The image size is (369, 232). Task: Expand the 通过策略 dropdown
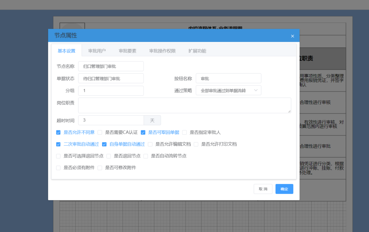coord(229,91)
